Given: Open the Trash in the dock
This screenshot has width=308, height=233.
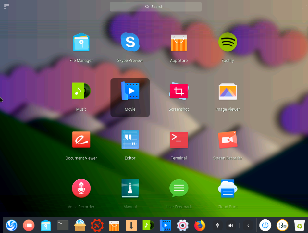Looking at the screenshot, I should tap(299, 225).
